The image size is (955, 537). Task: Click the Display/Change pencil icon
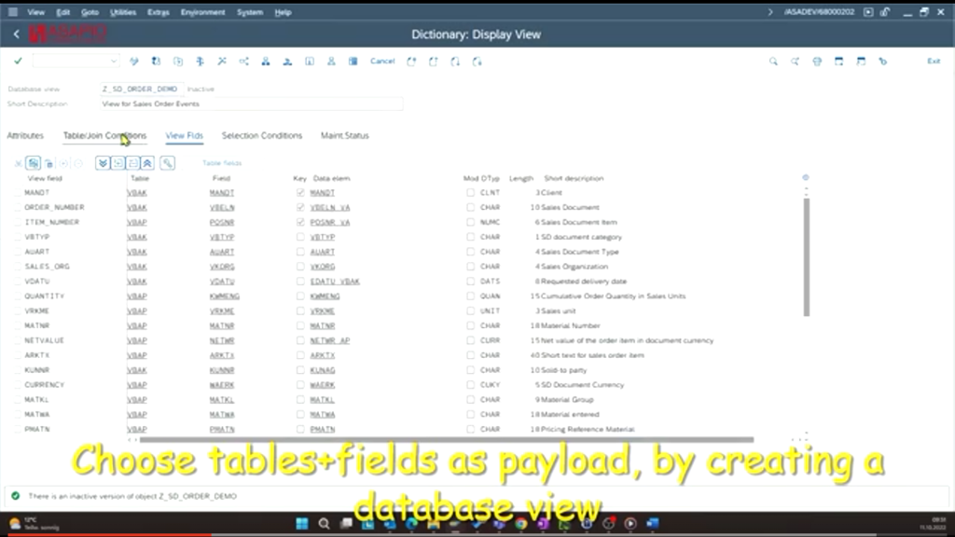134,61
